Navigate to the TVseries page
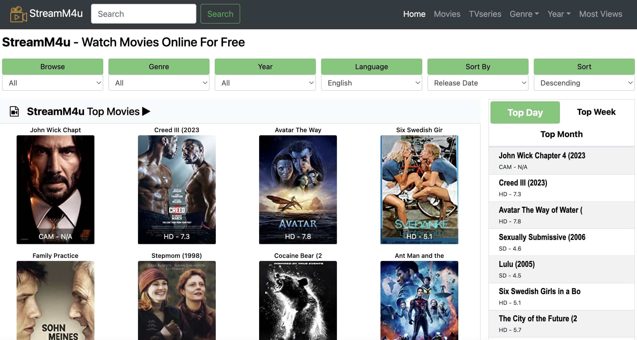The image size is (637, 340). pyautogui.click(x=485, y=14)
